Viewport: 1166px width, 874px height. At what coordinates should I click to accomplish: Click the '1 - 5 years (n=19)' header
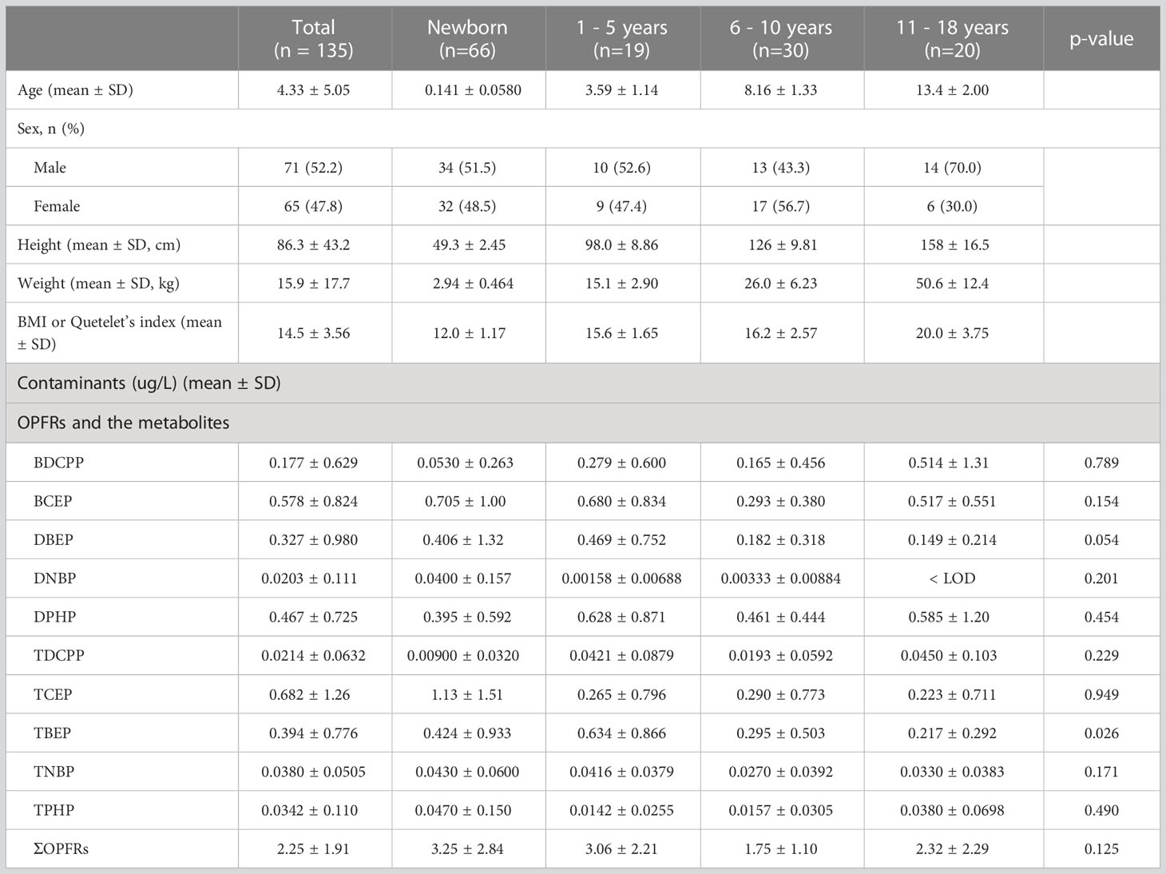pyautogui.click(x=621, y=38)
